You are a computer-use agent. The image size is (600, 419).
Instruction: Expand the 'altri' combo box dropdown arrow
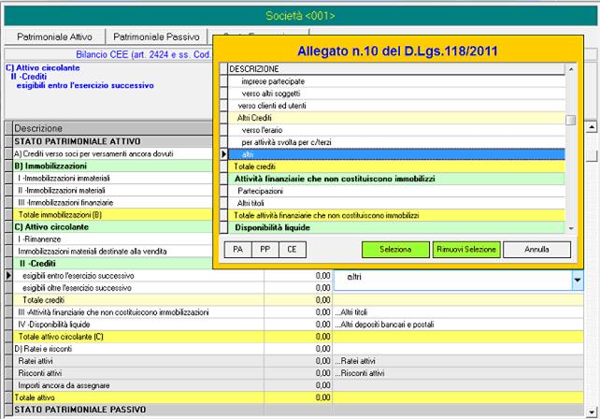pyautogui.click(x=576, y=277)
